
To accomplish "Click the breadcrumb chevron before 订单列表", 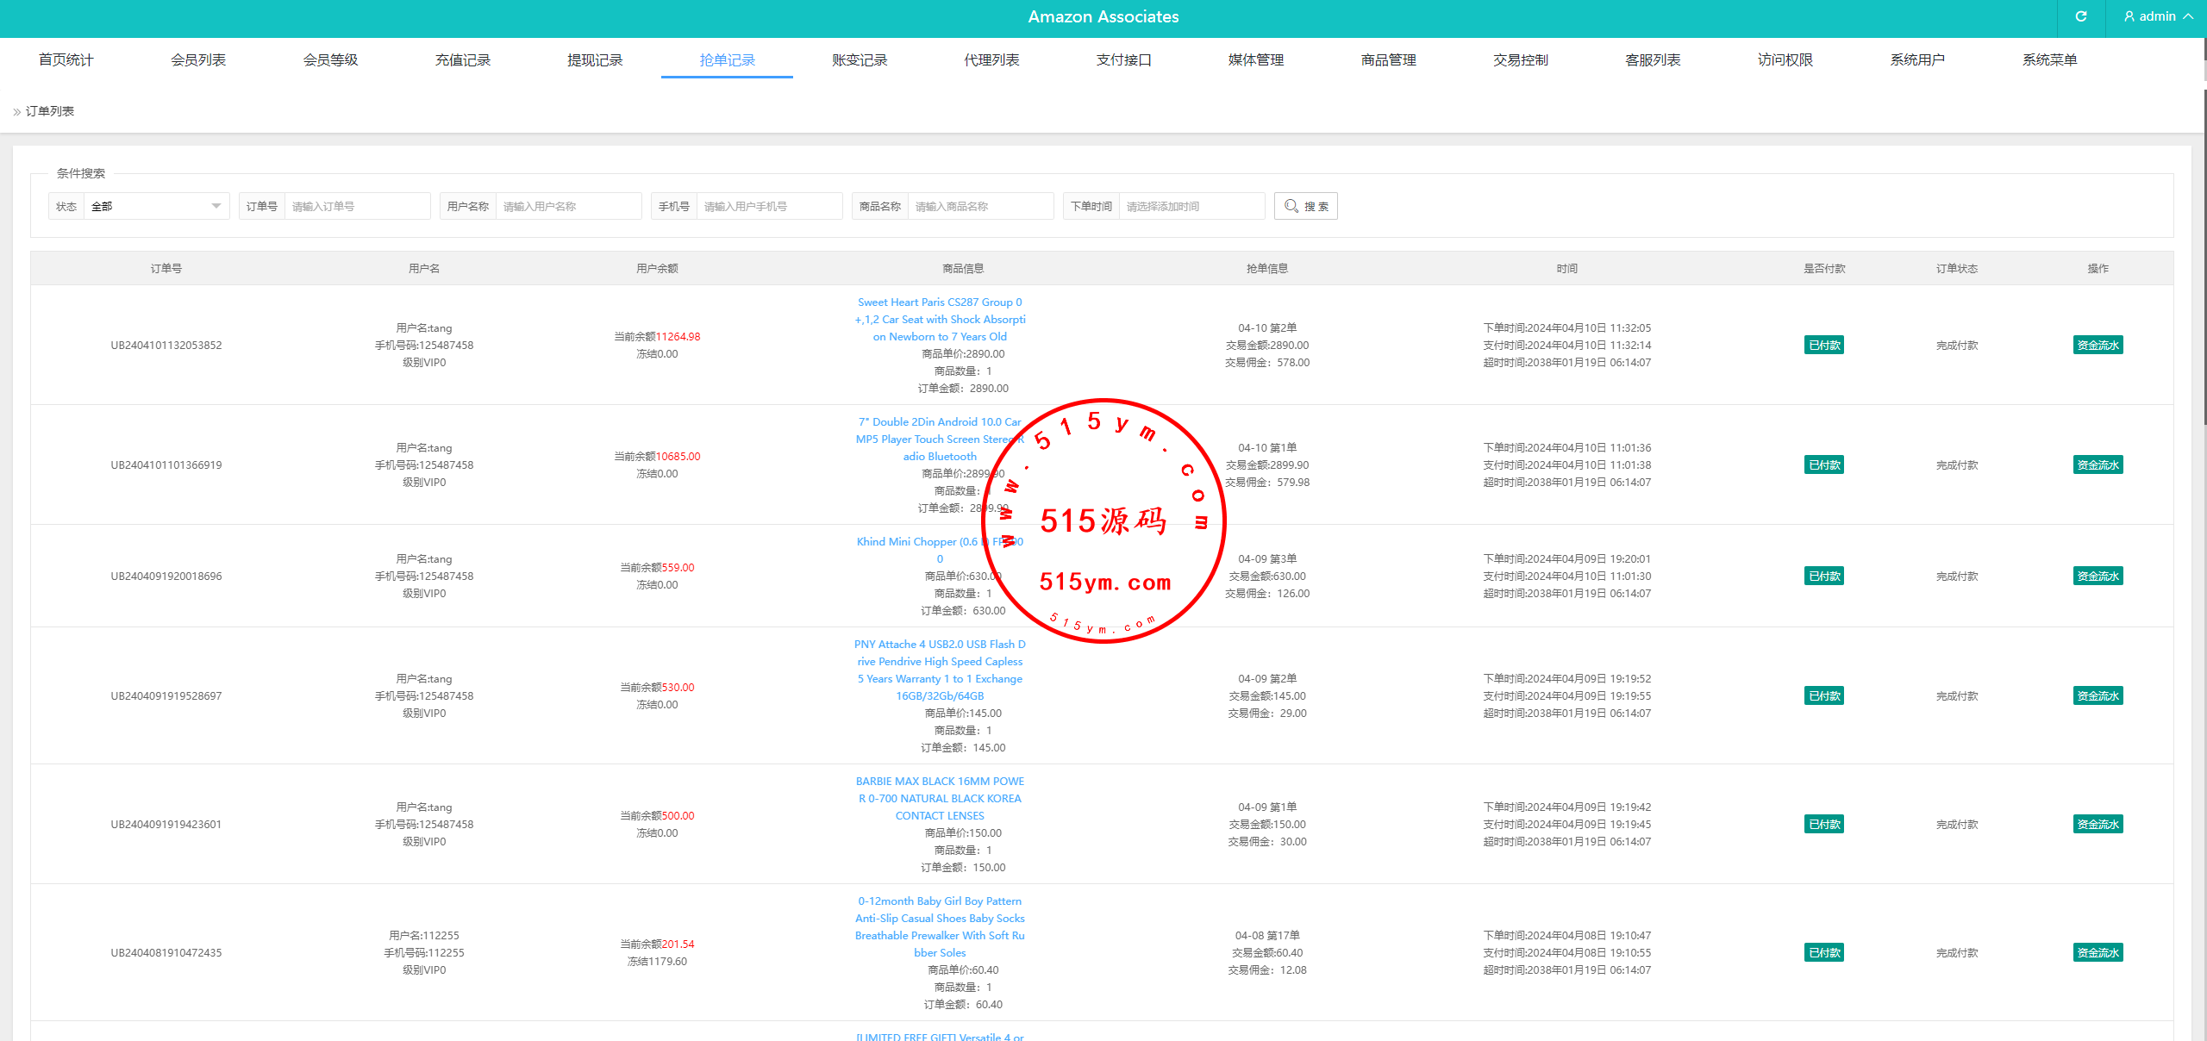I will [x=16, y=112].
